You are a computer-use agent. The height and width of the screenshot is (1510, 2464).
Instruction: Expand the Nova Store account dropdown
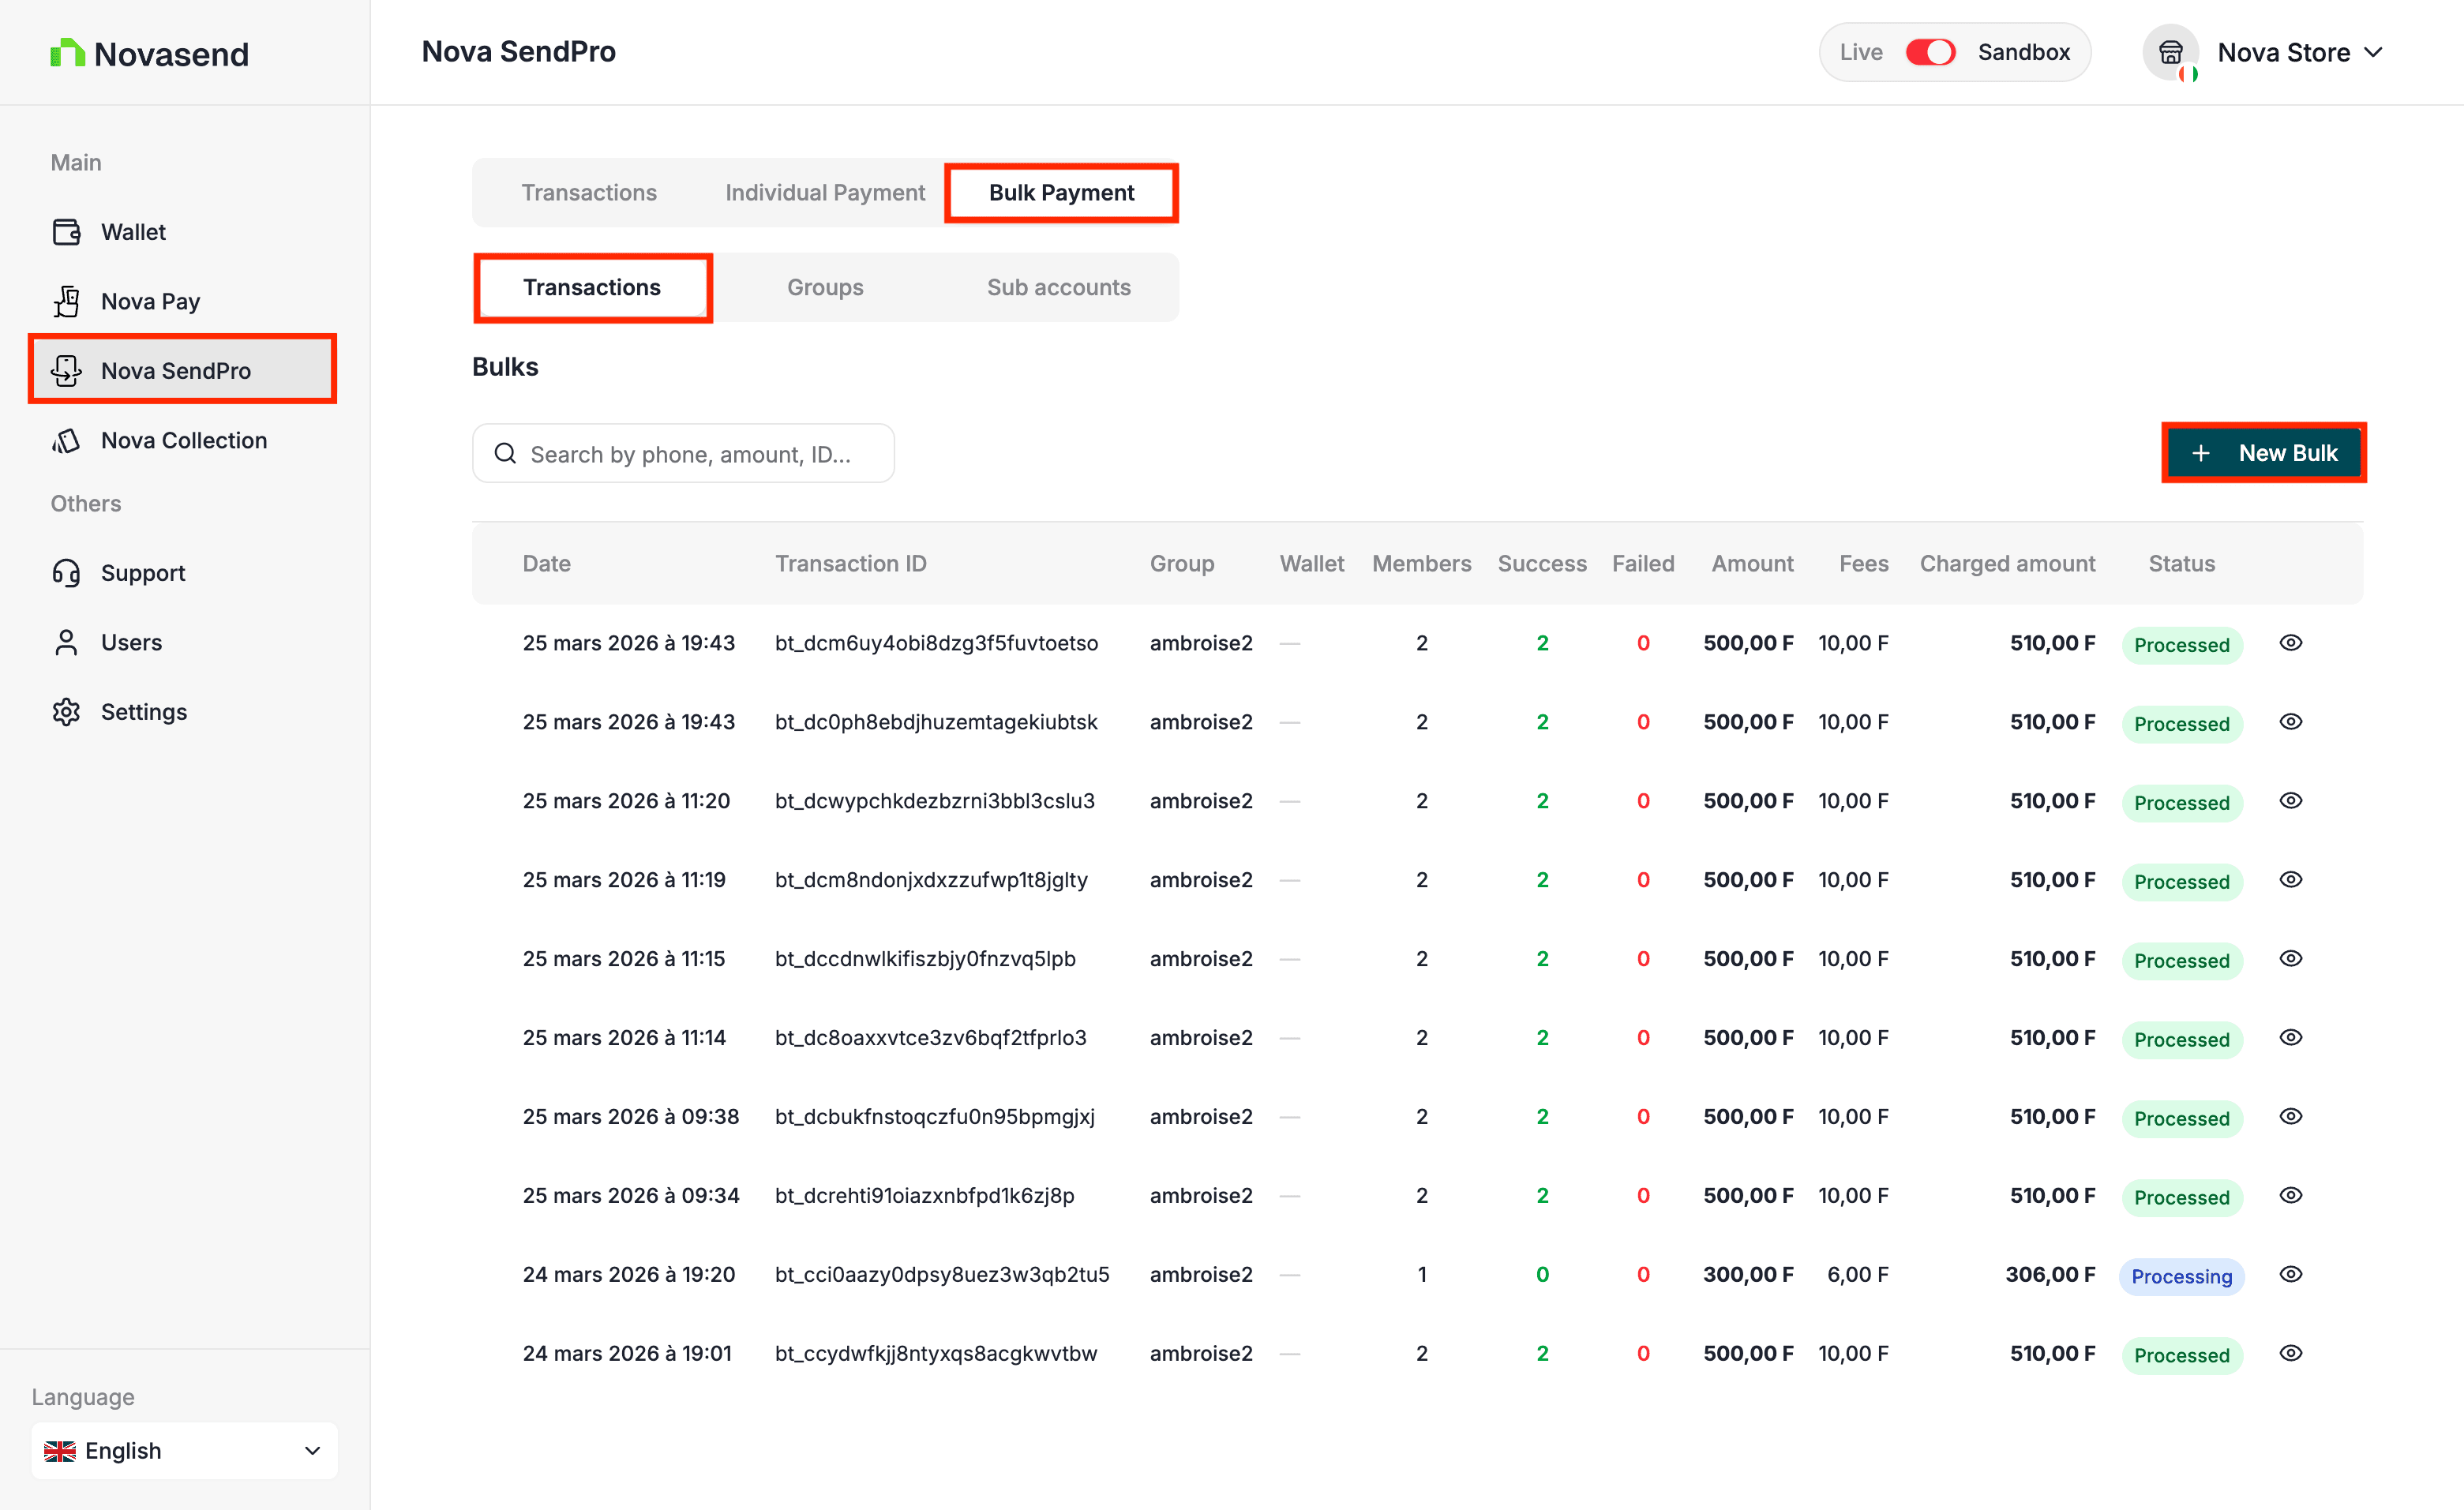pyautogui.click(x=2373, y=52)
